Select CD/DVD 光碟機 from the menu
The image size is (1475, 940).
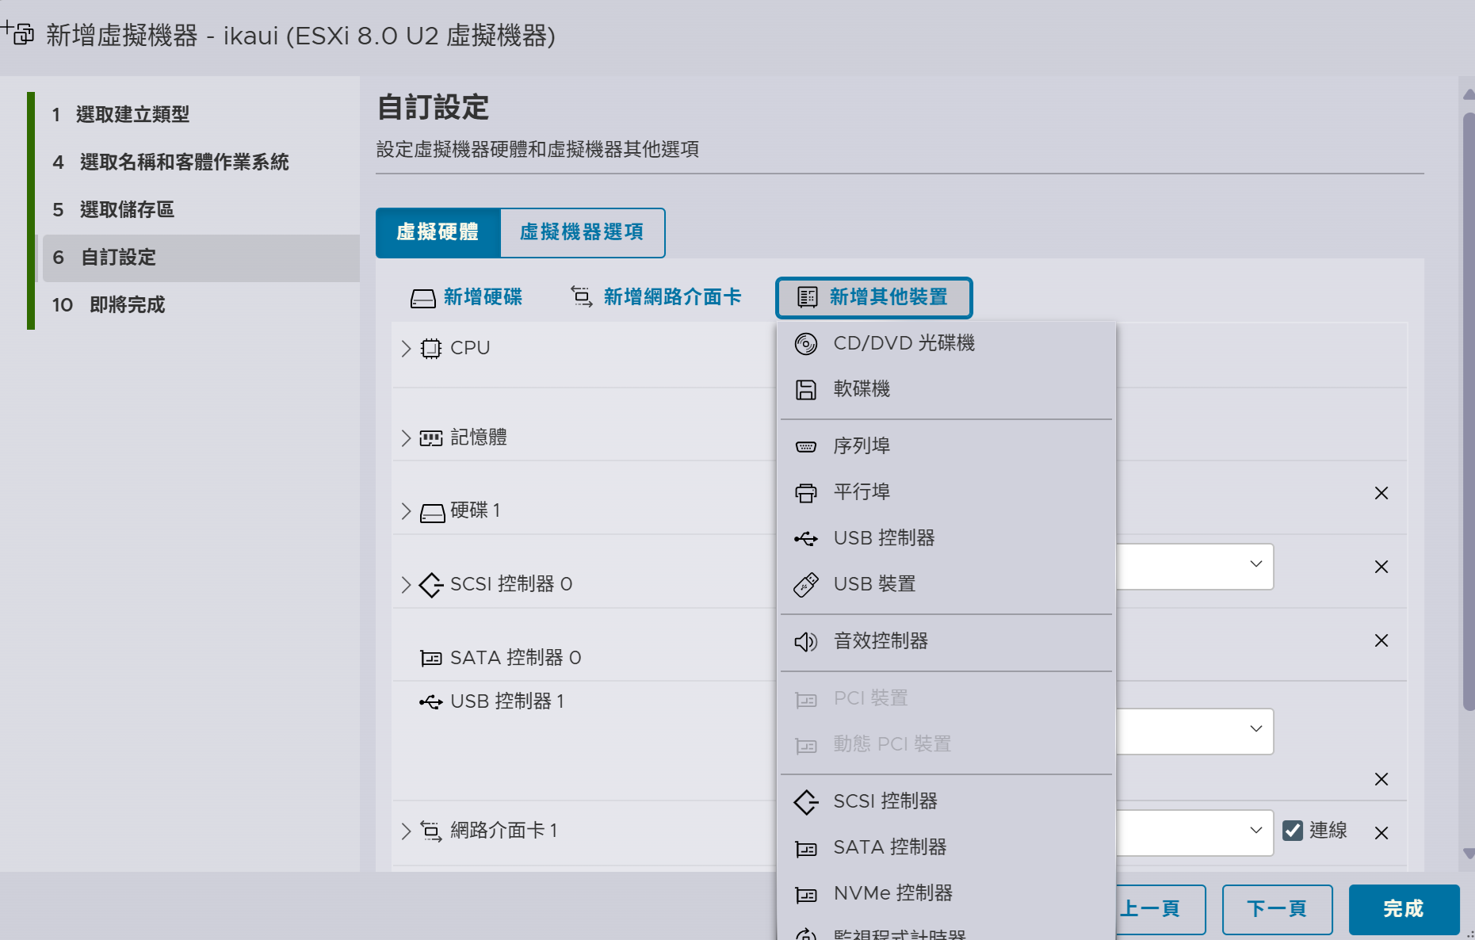946,343
